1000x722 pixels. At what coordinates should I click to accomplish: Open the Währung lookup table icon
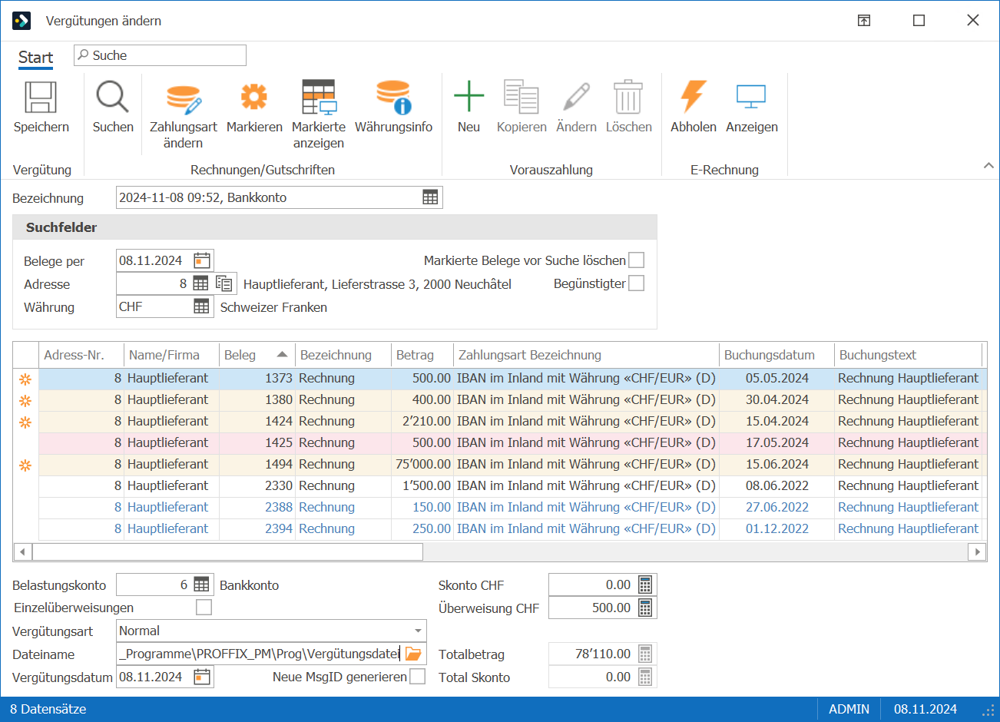click(x=201, y=306)
